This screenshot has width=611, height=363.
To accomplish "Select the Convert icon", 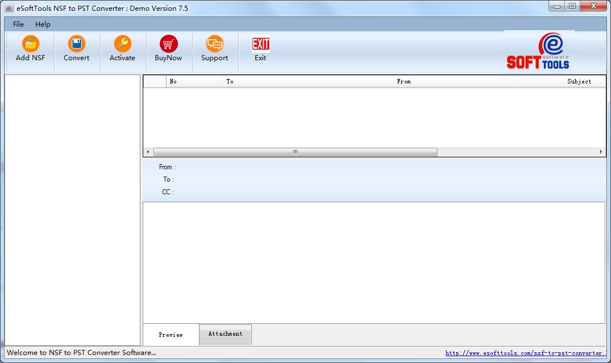I will point(76,50).
